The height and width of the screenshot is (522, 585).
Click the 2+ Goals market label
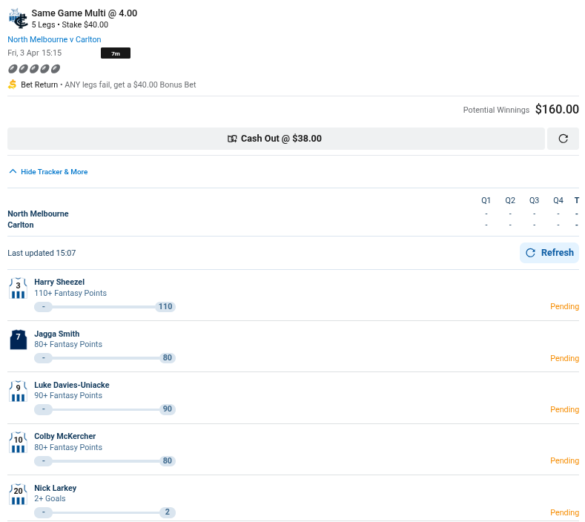(50, 499)
